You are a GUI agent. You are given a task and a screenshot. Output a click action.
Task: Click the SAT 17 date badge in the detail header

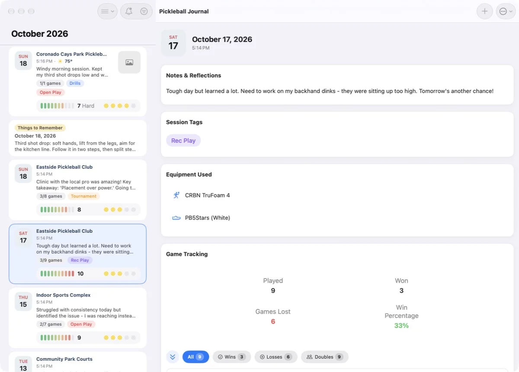pos(173,43)
